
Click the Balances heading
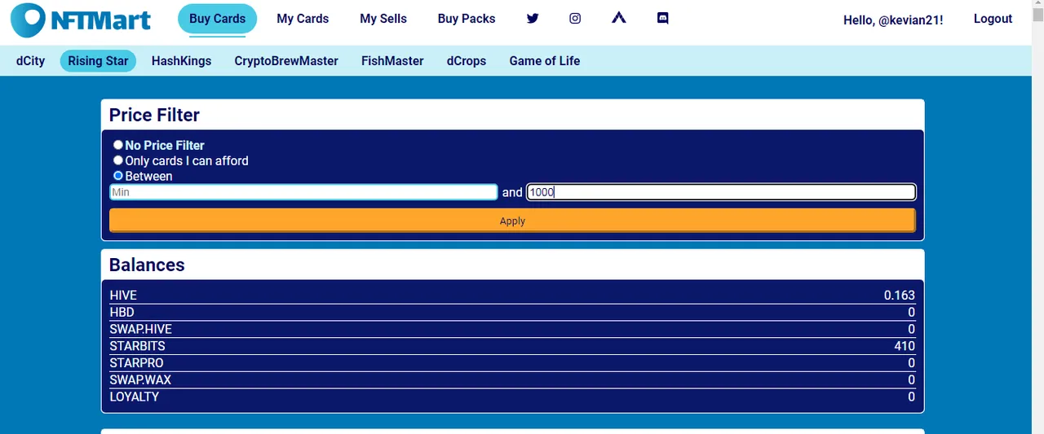point(147,265)
